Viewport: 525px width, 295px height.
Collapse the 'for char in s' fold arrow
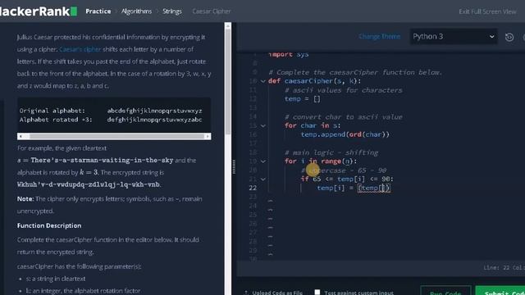click(263, 125)
